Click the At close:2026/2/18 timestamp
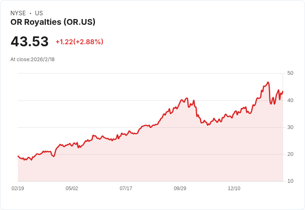The image size is (305, 210). [x=32, y=60]
